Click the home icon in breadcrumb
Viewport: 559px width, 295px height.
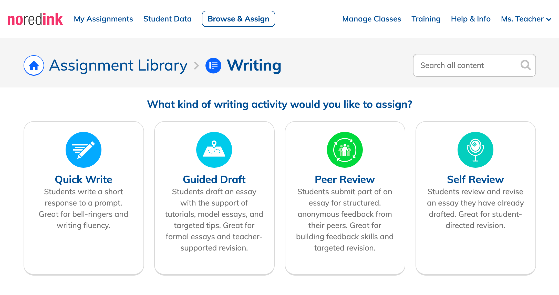coord(34,65)
